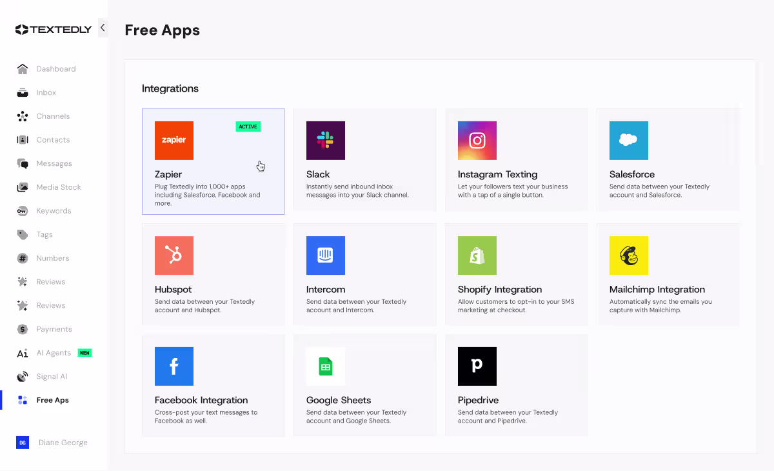Viewport: 774px width, 471px height.
Task: Click the Channels icon in sidebar
Action: pyautogui.click(x=23, y=116)
